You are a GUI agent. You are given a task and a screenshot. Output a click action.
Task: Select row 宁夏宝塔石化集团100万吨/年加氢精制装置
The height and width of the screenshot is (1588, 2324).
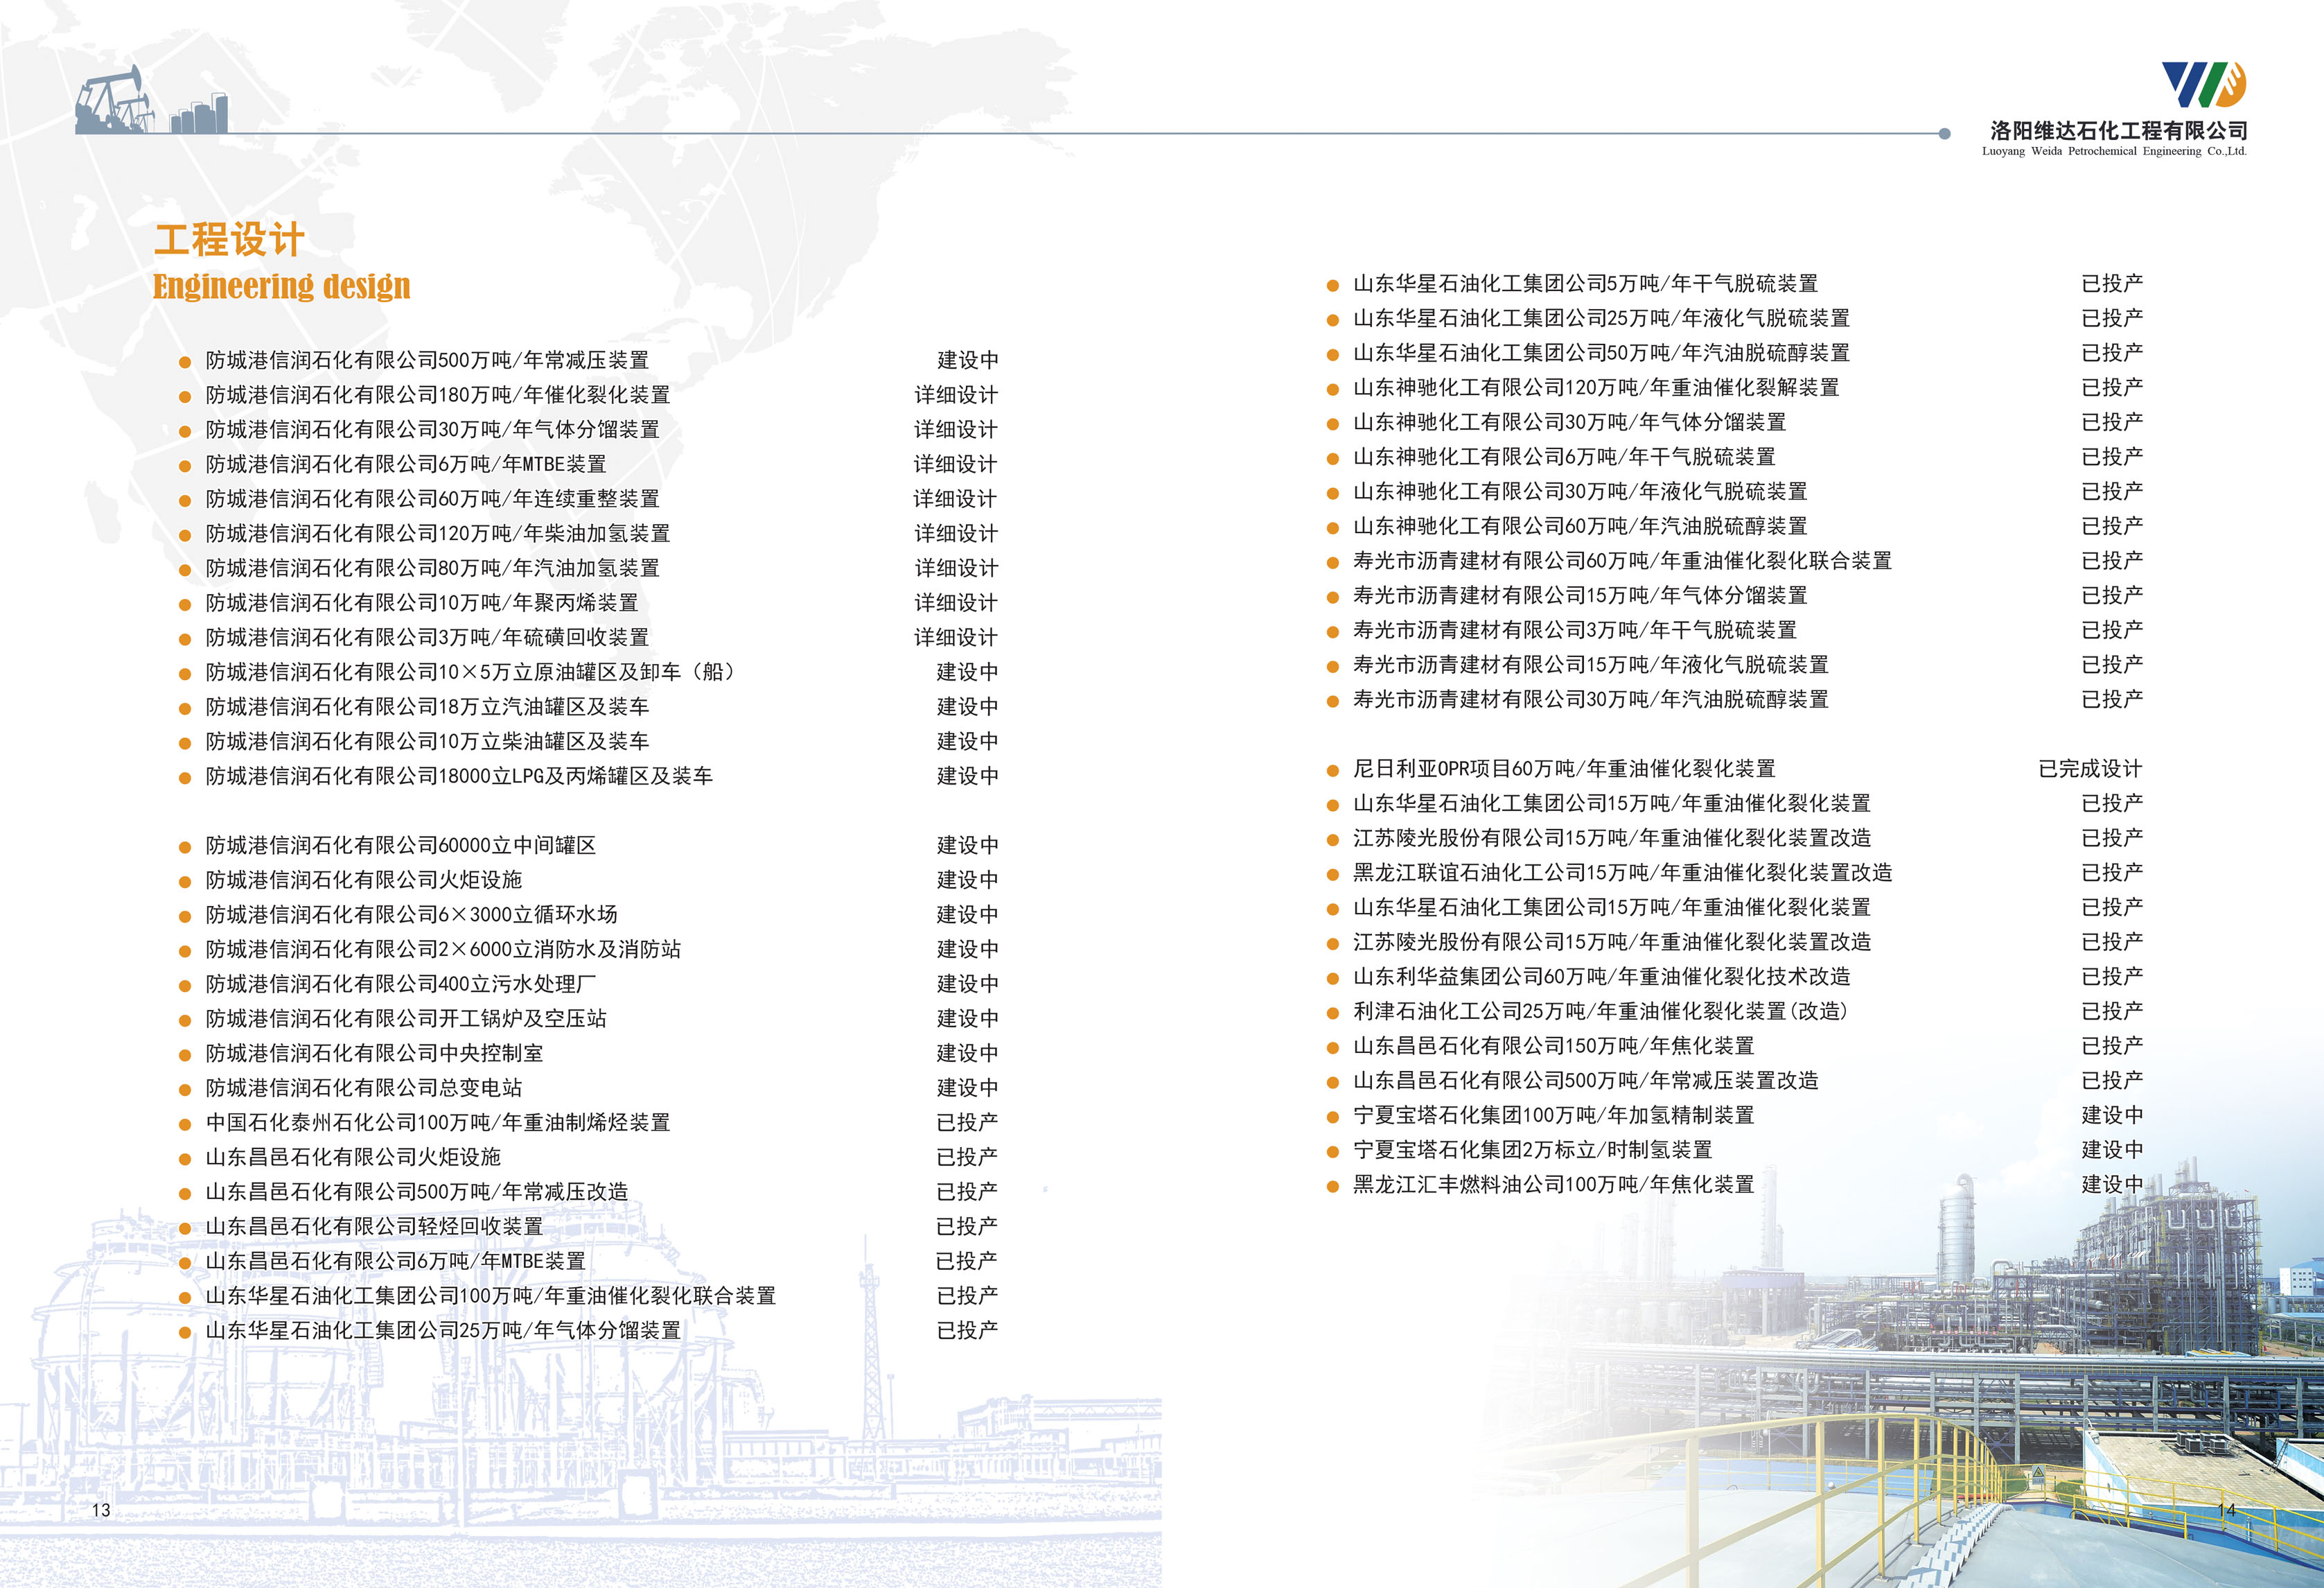point(1735,1116)
